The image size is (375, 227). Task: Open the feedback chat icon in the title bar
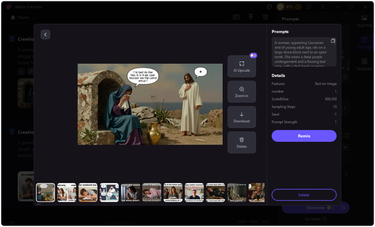[x=269, y=7]
